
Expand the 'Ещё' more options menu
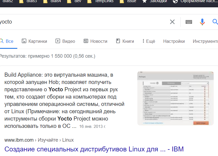coord(149,41)
